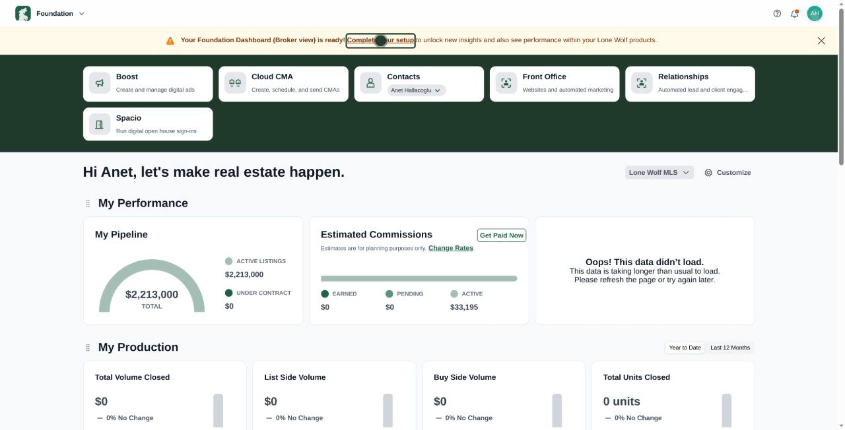Click the "Buy Side Volume" card title

pyautogui.click(x=465, y=377)
